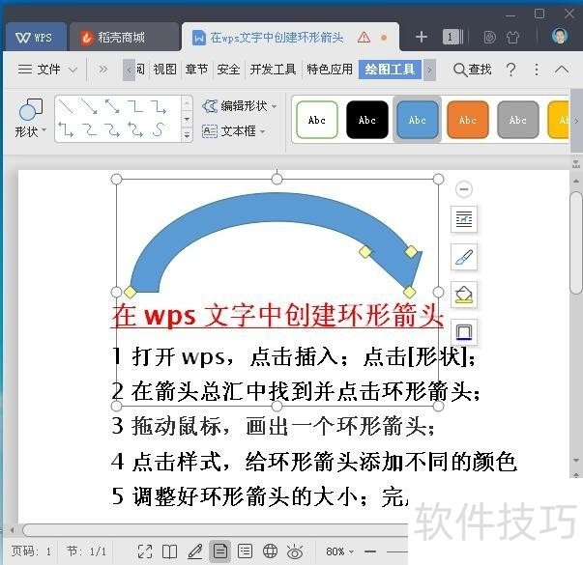The width and height of the screenshot is (583, 565).
Task: Click the minus collapse floating button
Action: (x=464, y=189)
